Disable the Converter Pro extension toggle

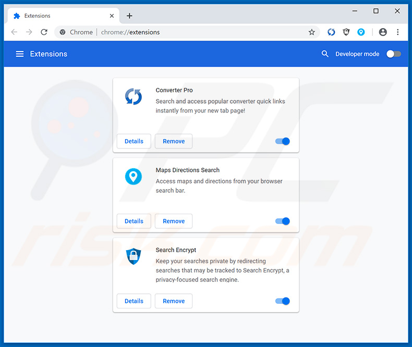point(283,141)
